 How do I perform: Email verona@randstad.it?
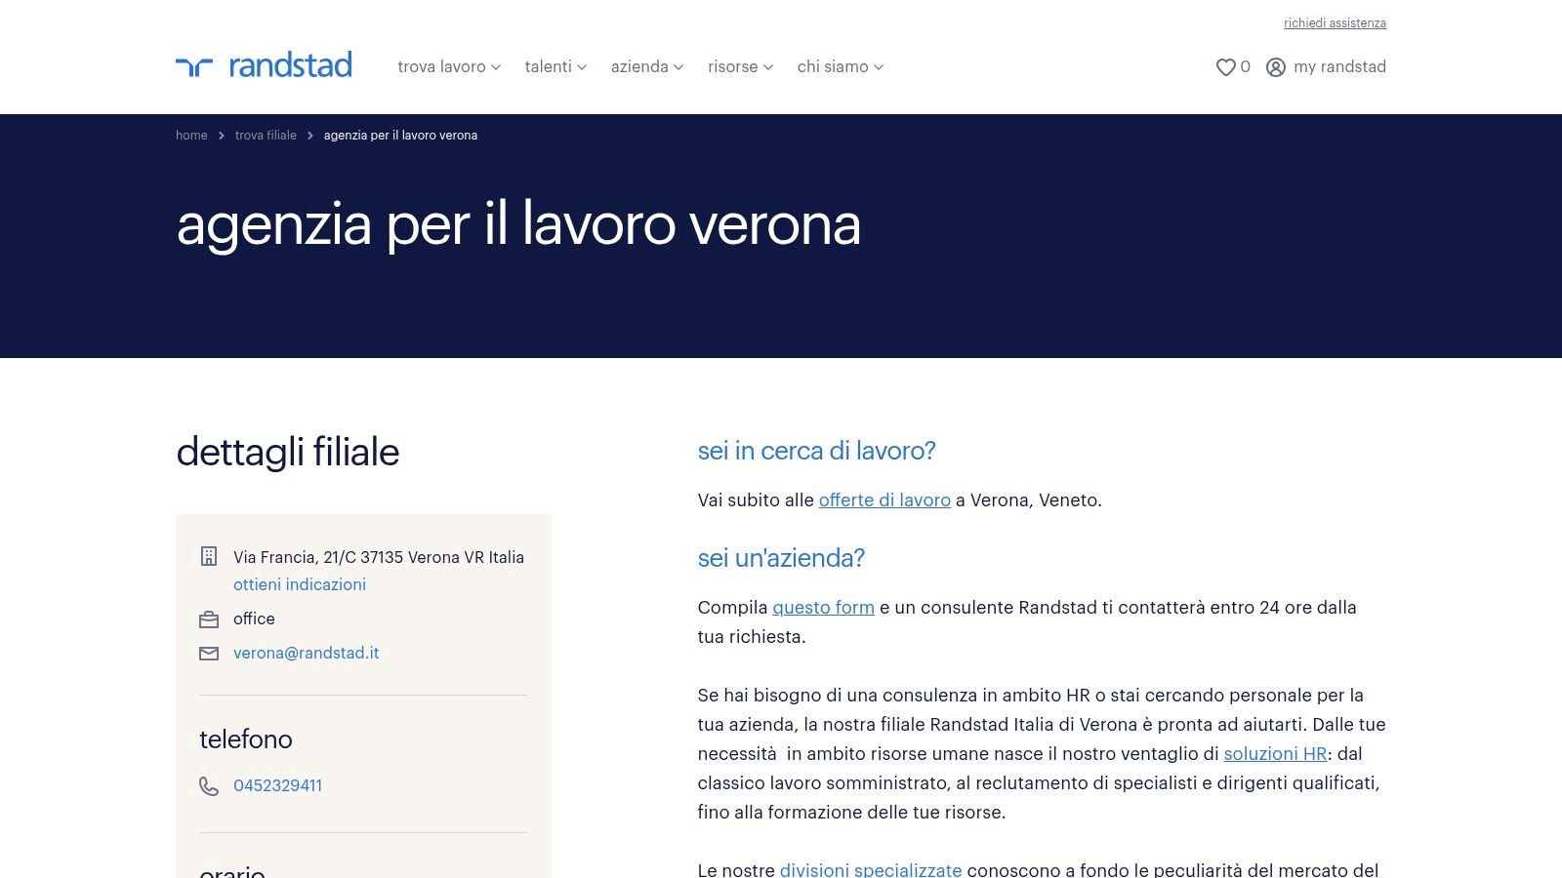coord(306,653)
